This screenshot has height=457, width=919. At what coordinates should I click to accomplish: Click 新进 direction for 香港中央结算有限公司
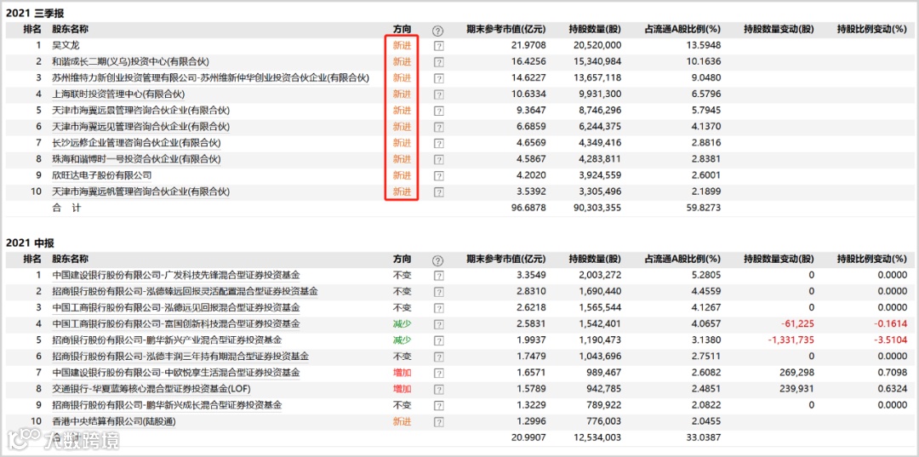[x=402, y=421]
